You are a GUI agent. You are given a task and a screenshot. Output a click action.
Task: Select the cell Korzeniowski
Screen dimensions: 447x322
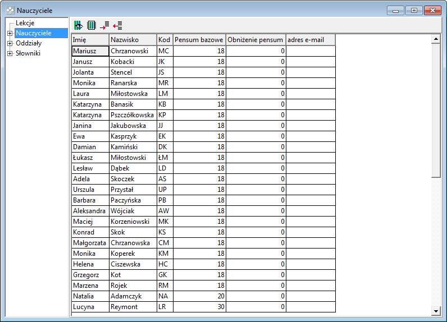(x=133, y=222)
